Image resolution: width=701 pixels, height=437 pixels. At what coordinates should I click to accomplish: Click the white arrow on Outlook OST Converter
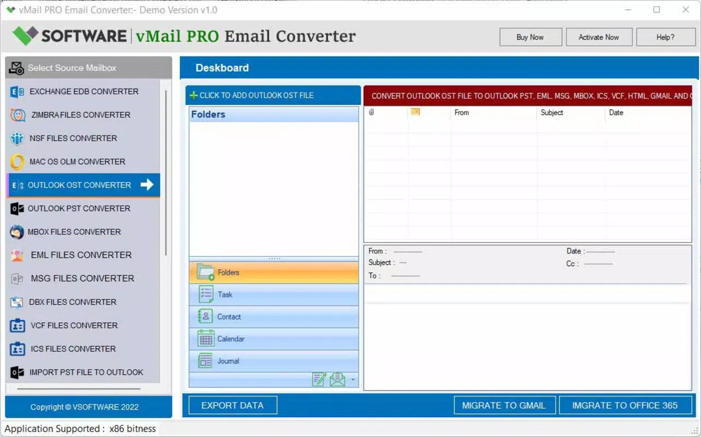[147, 185]
